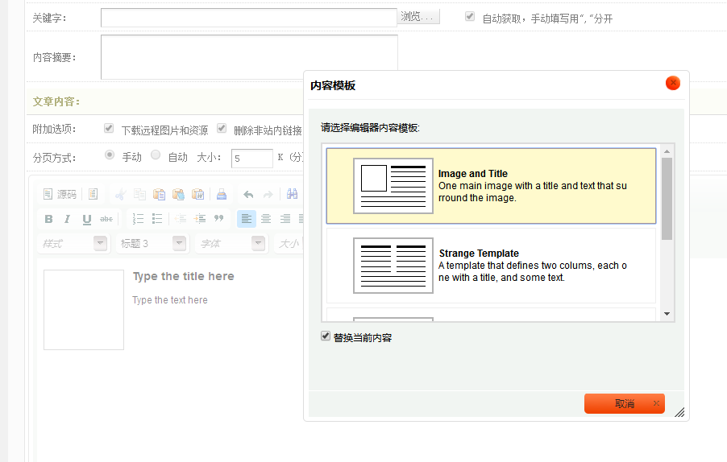Focus the 大小 page size field
The image size is (727, 462).
click(251, 159)
